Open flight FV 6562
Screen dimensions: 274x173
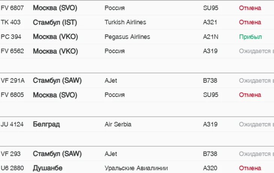click(12, 51)
